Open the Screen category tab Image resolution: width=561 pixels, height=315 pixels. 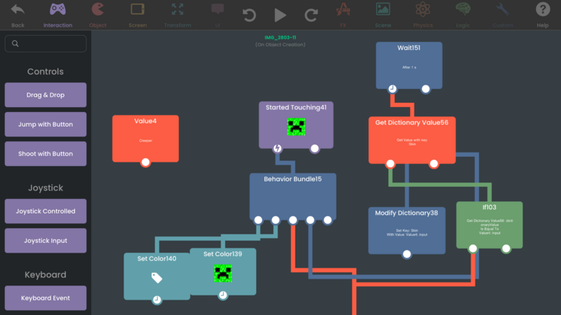pos(137,15)
